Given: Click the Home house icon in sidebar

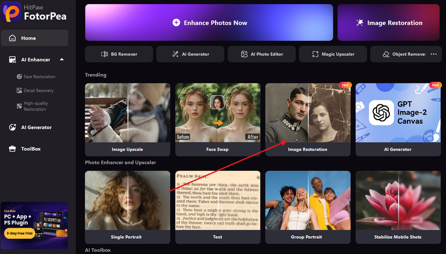Looking at the screenshot, I should [12, 38].
